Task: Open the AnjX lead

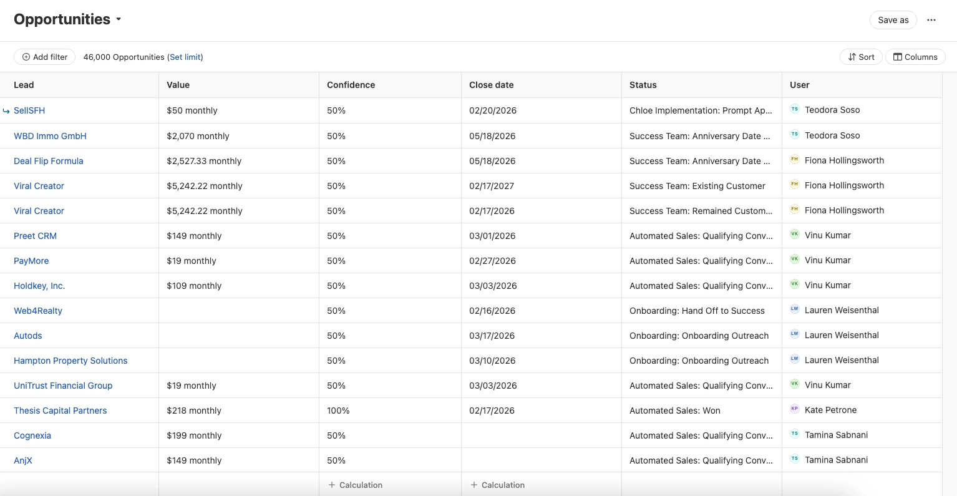Action: coord(23,460)
